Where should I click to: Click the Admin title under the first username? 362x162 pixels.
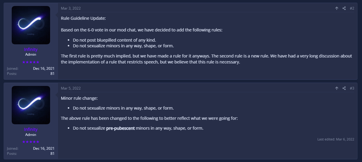[x=31, y=55]
